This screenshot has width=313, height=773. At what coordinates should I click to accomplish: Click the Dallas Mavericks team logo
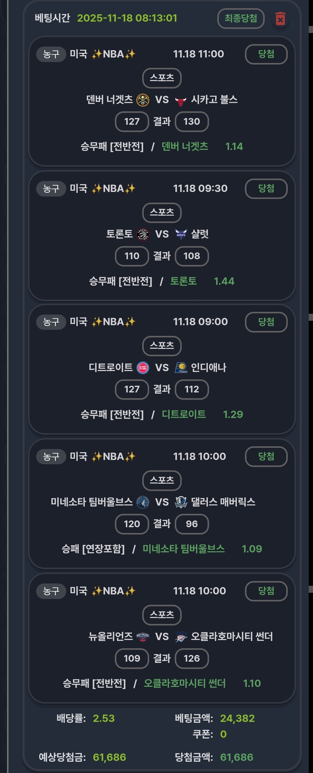point(181,502)
